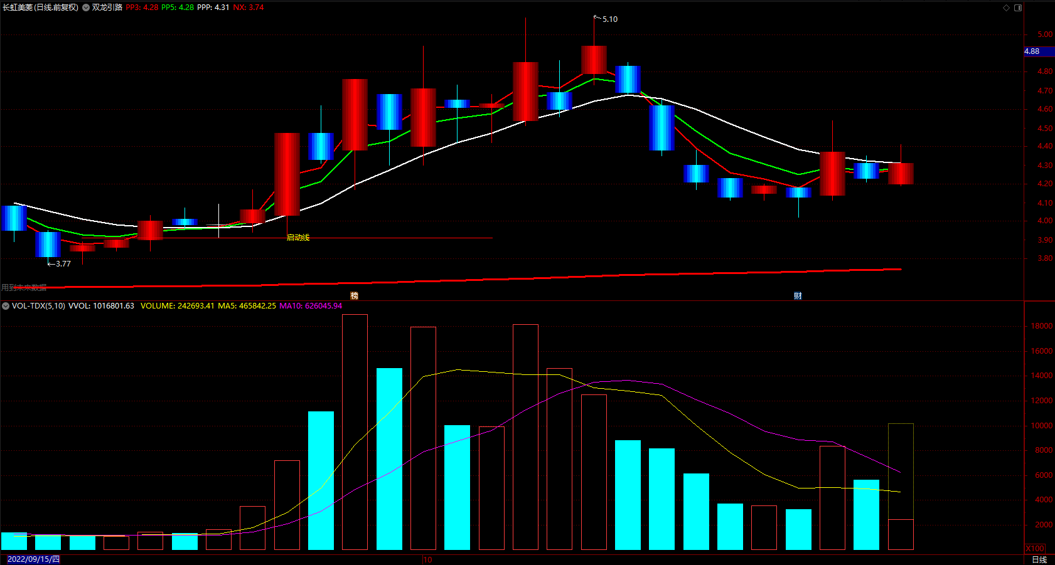Click the 用到未来数据 warning text
This screenshot has height=565, width=1055.
pos(24,288)
